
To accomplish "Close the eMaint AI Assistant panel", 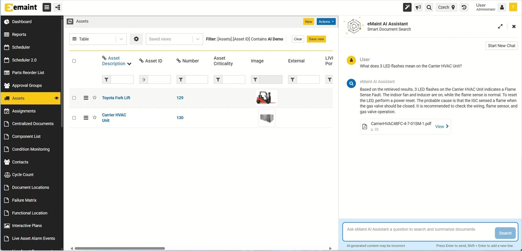I will click(x=514, y=26).
